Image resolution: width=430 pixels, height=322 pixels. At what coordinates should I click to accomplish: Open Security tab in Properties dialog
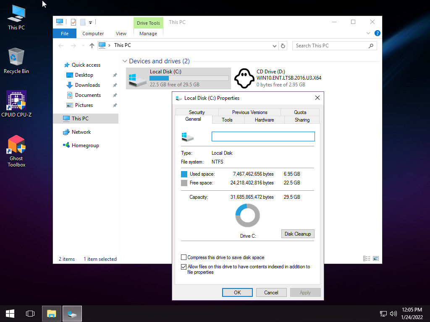pos(197,112)
